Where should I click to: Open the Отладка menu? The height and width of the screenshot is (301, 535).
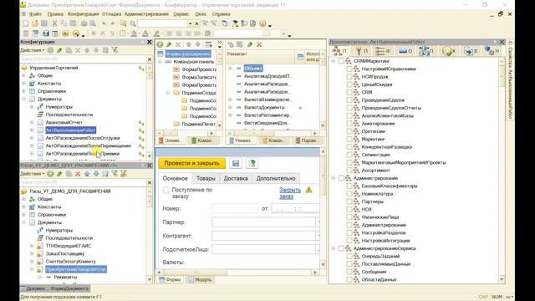point(111,14)
